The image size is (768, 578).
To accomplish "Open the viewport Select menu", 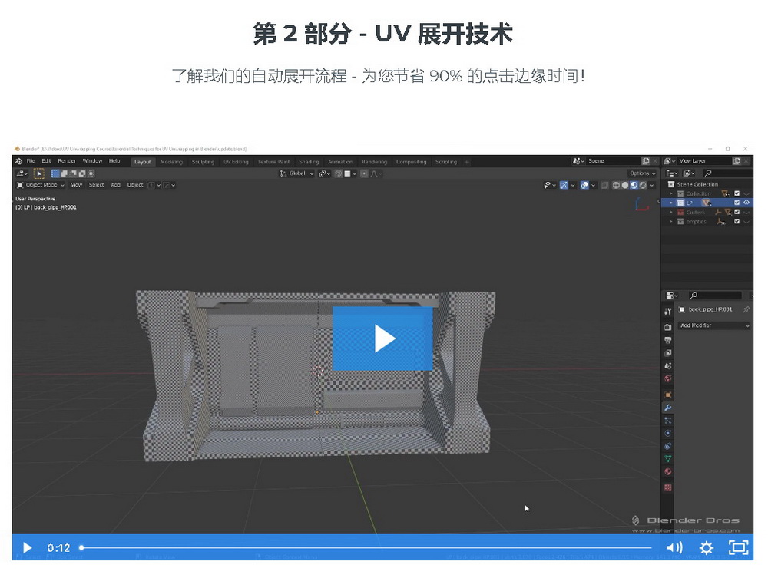I will click(97, 185).
